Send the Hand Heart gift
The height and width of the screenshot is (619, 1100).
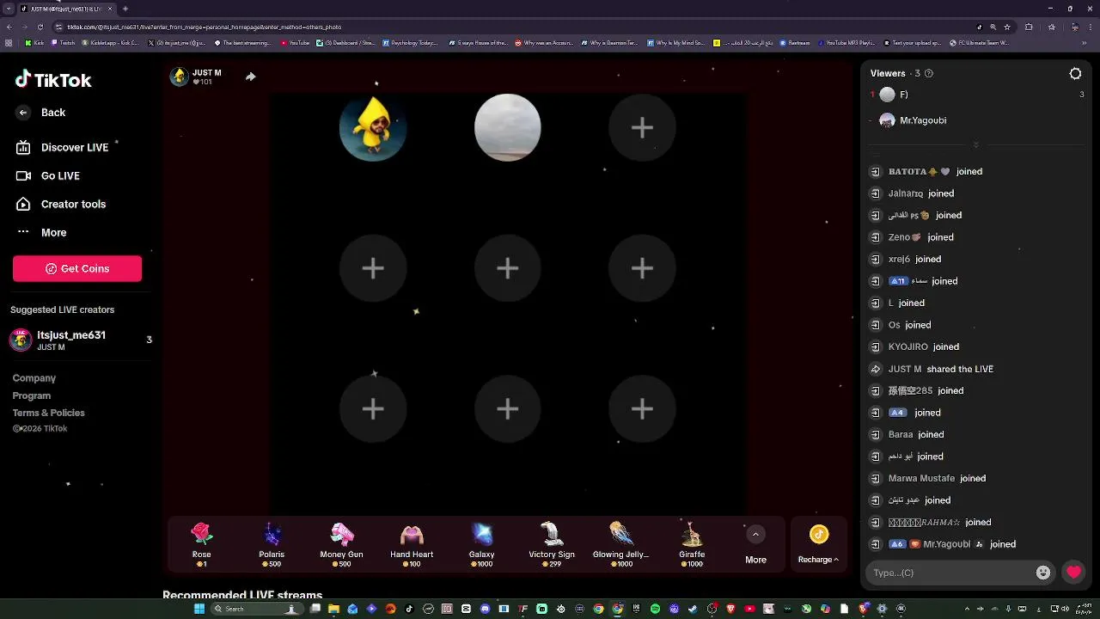pyautogui.click(x=412, y=543)
